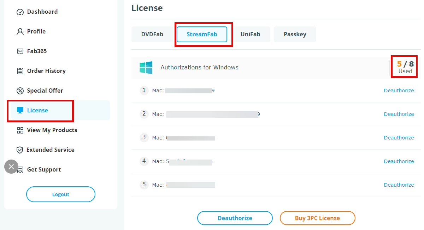424x230 pixels.
Task: Switch to the StreamFab tab
Action: tap(202, 35)
